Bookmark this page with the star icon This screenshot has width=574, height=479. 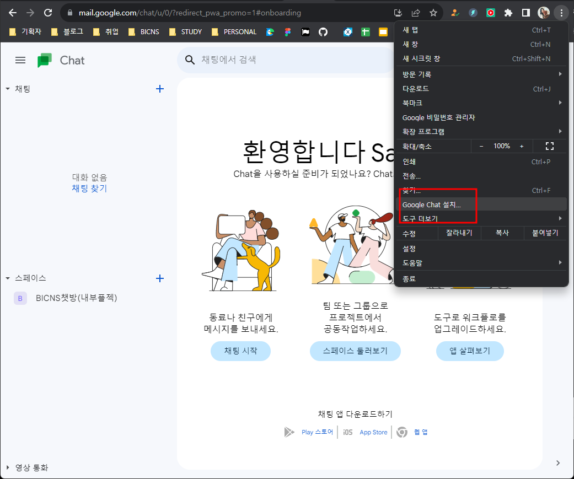click(433, 13)
